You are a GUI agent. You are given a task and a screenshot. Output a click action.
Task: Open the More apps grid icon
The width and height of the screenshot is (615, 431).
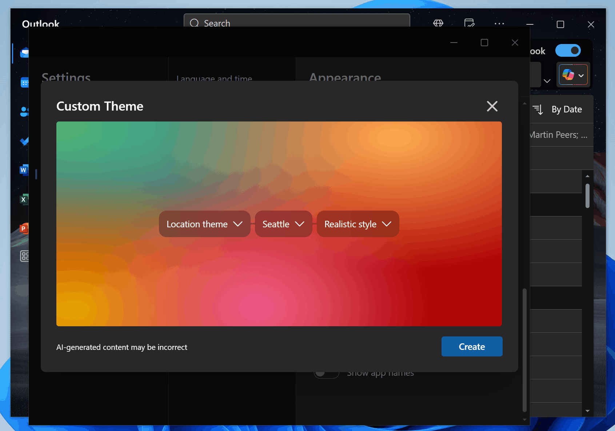point(24,256)
